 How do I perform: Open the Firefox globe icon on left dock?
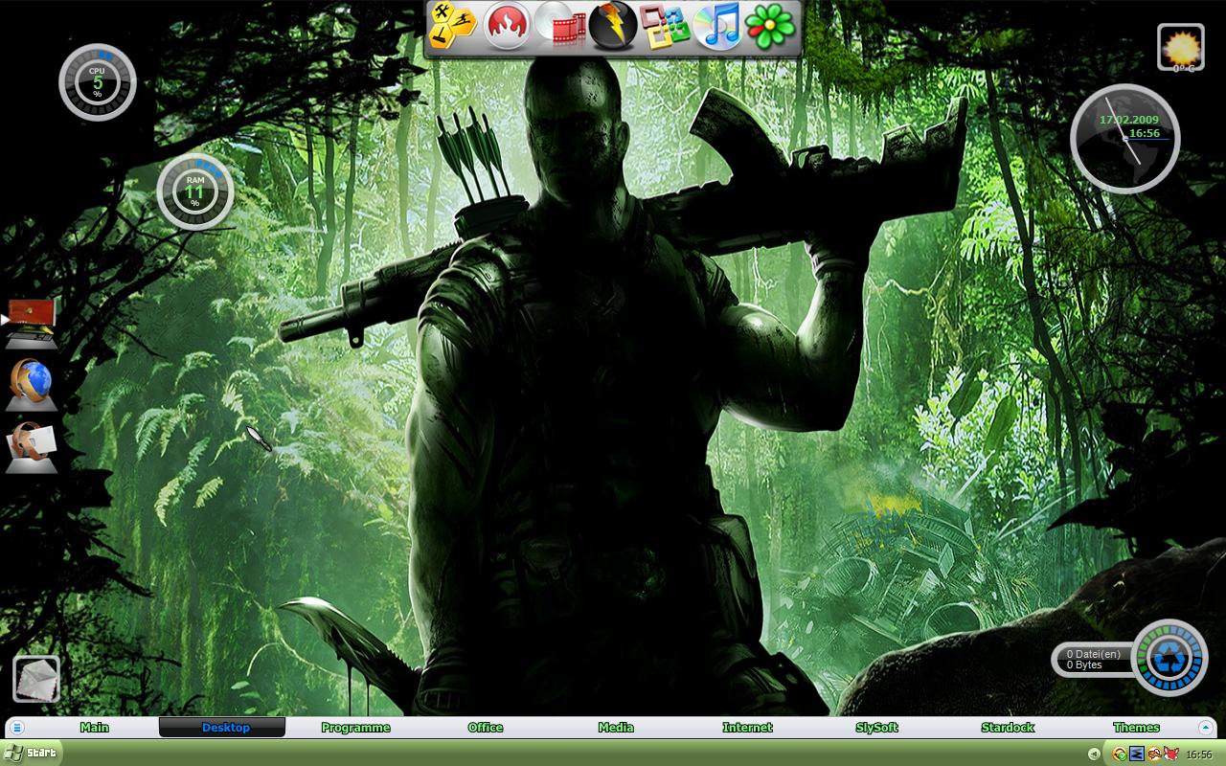coord(33,385)
